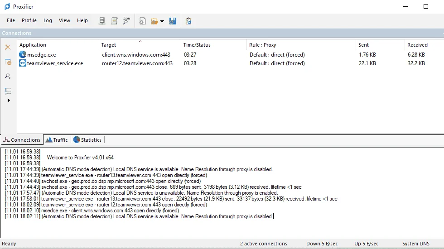The width and height of the screenshot is (444, 249).
Task: Click msedge row's Default : direct (forced) rule
Action: pos(277,55)
